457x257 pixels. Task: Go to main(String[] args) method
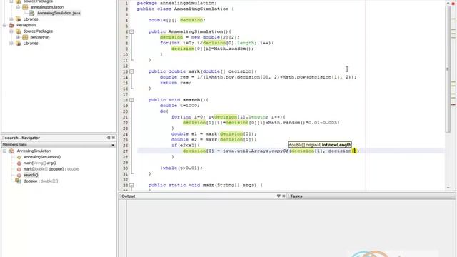click(40, 163)
